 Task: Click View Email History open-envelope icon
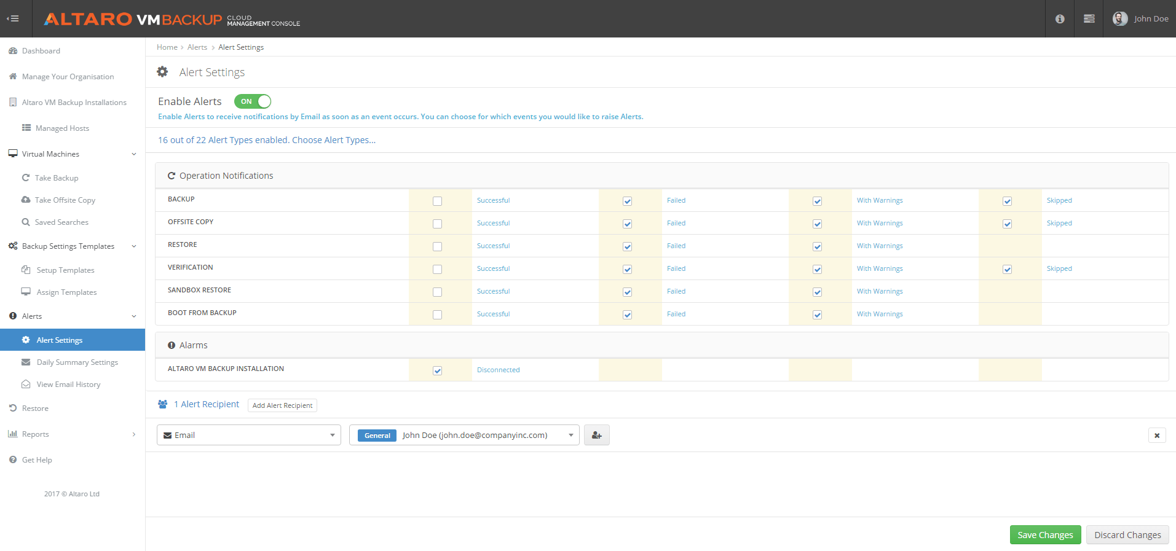coord(26,385)
